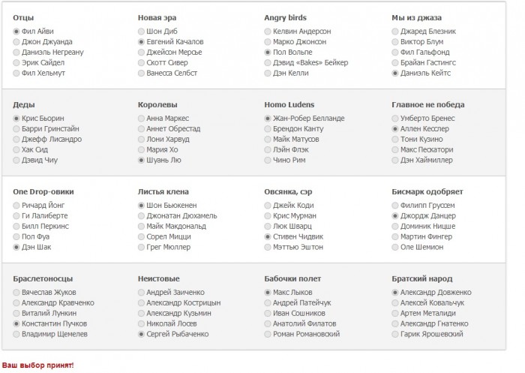This screenshot has width=525, height=373.
Task: Select Люк Шварц in Овсянка, сэр
Action: pyautogui.click(x=268, y=227)
